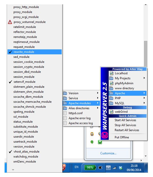The image size is (153, 177).
Task: Click the power plug icon in taskbar
Action: click(x=100, y=168)
